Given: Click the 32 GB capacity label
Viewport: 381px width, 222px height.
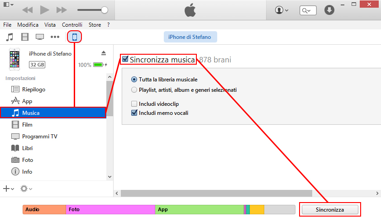Looking at the screenshot, I should pyautogui.click(x=37, y=65).
